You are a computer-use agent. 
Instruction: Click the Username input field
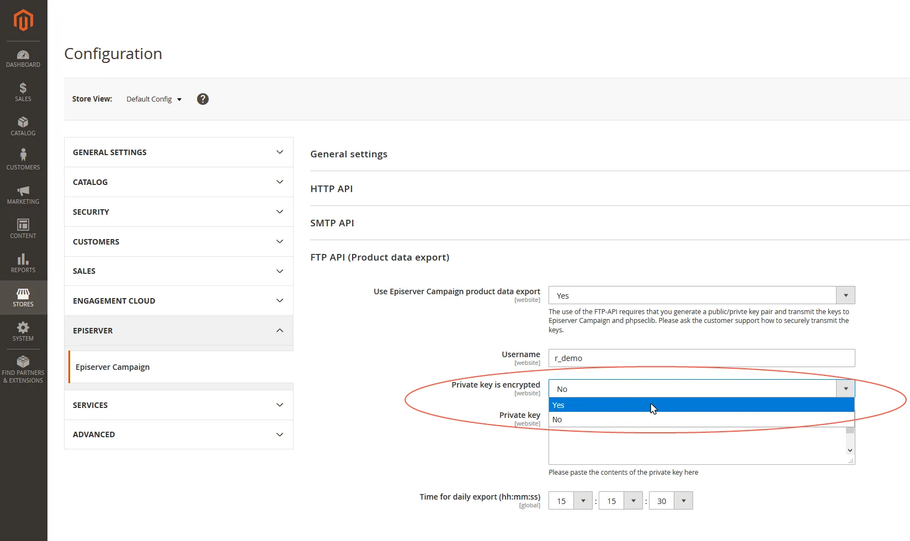click(x=701, y=358)
